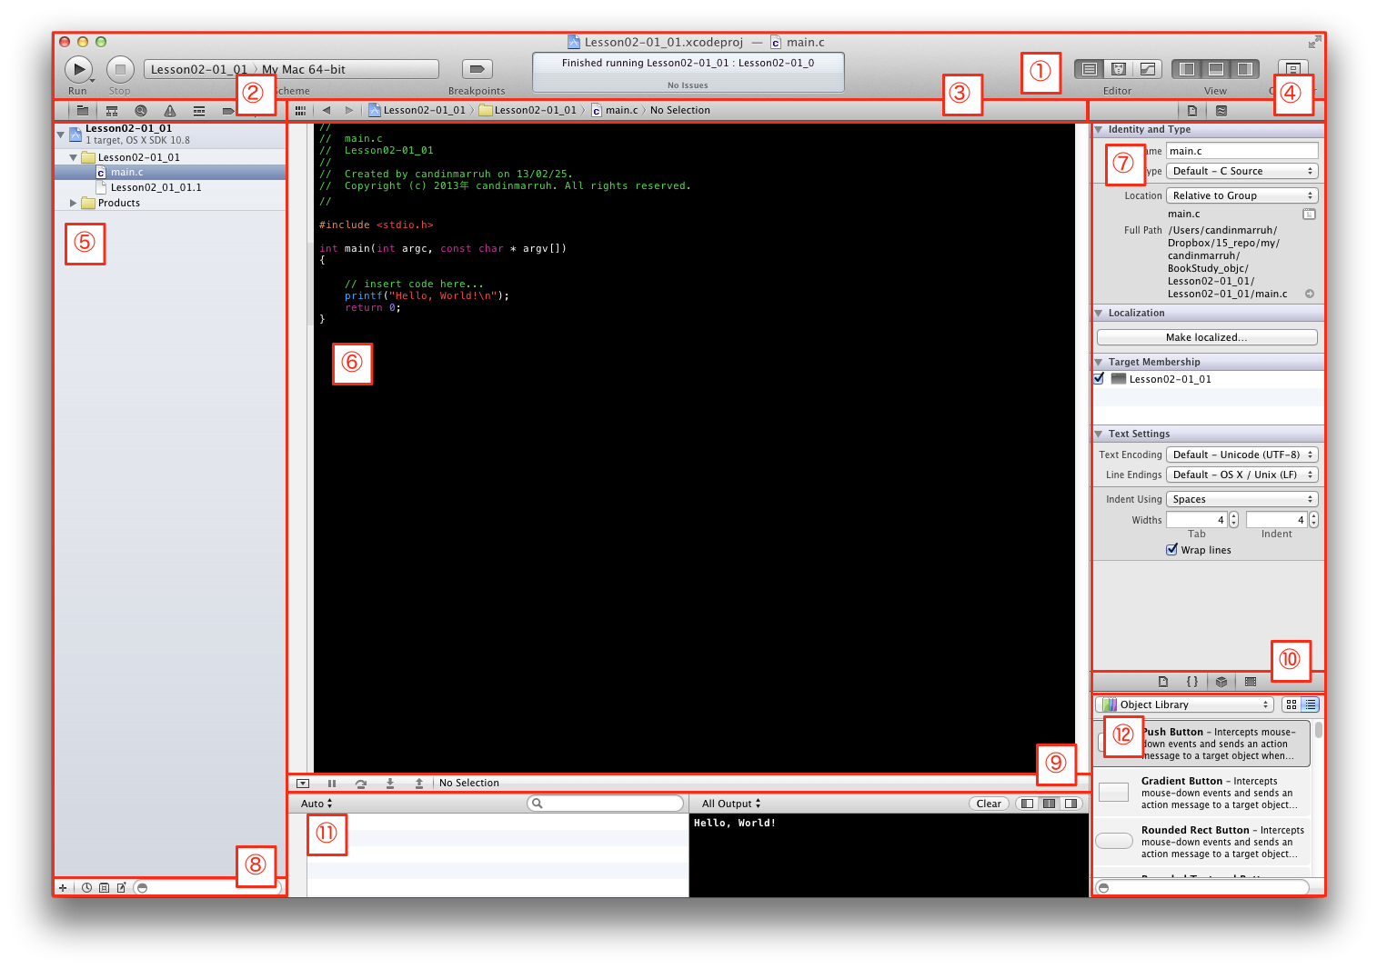Show the Breakpoint navigator
Viewport: 1377px width, 969px height.
coord(228,111)
